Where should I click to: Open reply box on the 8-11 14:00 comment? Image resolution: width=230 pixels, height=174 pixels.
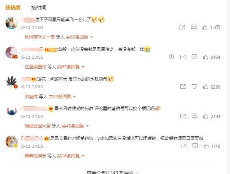click(x=194, y=27)
